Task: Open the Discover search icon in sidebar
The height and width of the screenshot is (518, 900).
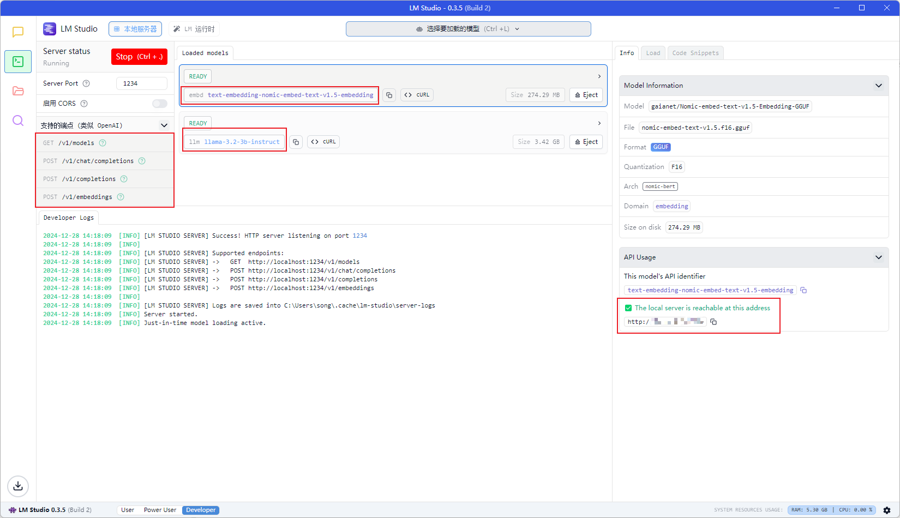Action: pos(18,121)
